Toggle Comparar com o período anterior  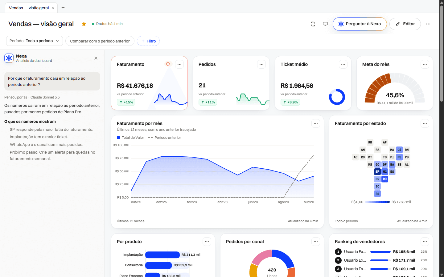click(100, 41)
